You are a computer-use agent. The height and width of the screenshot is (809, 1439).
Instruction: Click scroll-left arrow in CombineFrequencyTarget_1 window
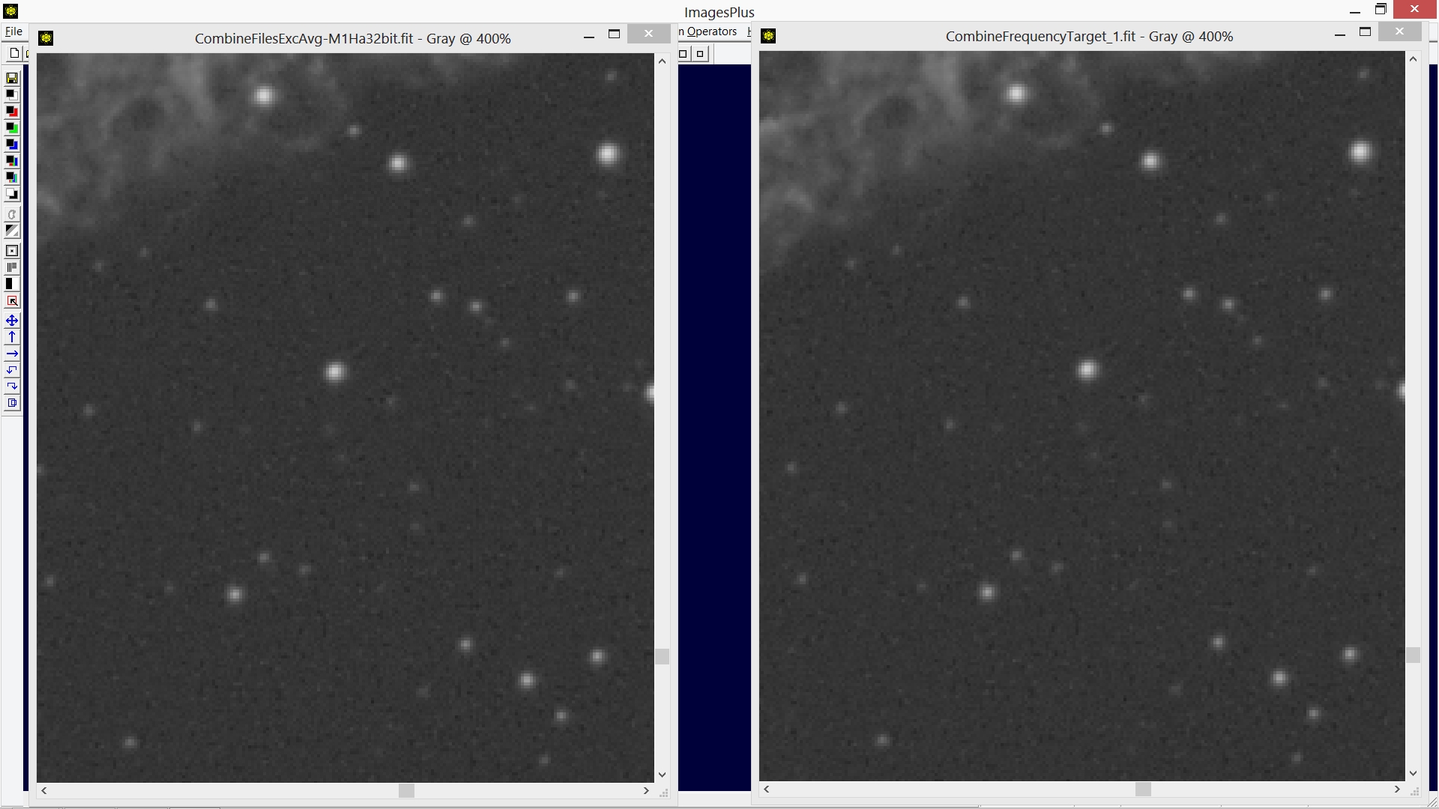pos(766,789)
